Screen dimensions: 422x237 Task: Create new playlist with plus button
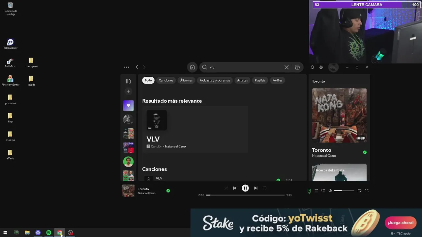(128, 91)
